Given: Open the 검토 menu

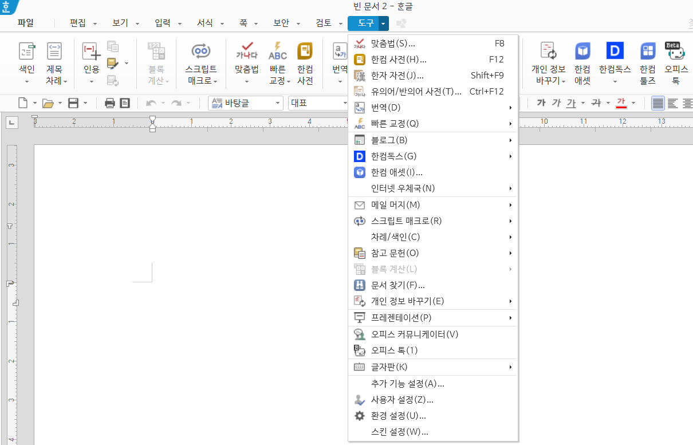Looking at the screenshot, I should click(x=324, y=23).
